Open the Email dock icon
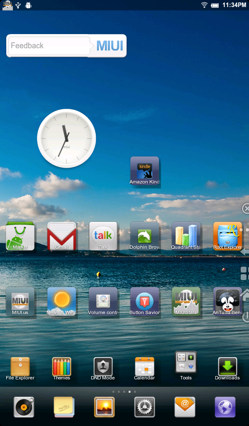This screenshot has height=426, width=249. coord(185,407)
